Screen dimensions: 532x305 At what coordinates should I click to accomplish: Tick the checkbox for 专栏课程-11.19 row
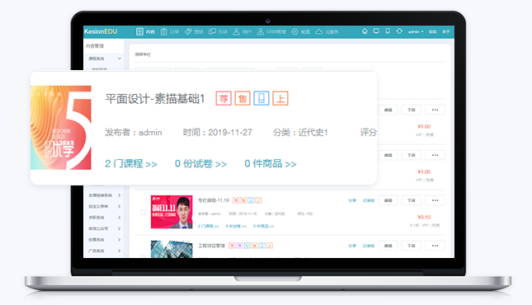coord(143,213)
